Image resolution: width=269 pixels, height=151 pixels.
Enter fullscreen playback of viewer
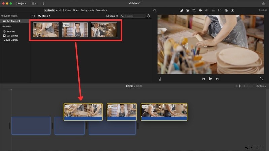coord(261,79)
